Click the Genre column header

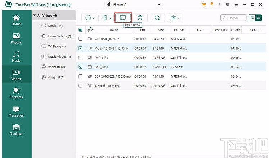pos(254,30)
